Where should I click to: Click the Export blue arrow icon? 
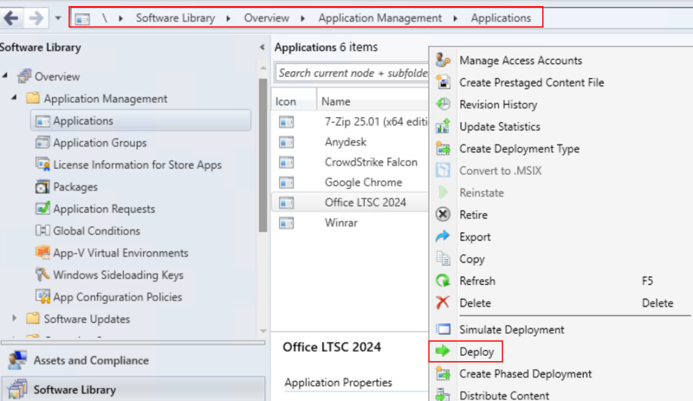[x=443, y=237]
